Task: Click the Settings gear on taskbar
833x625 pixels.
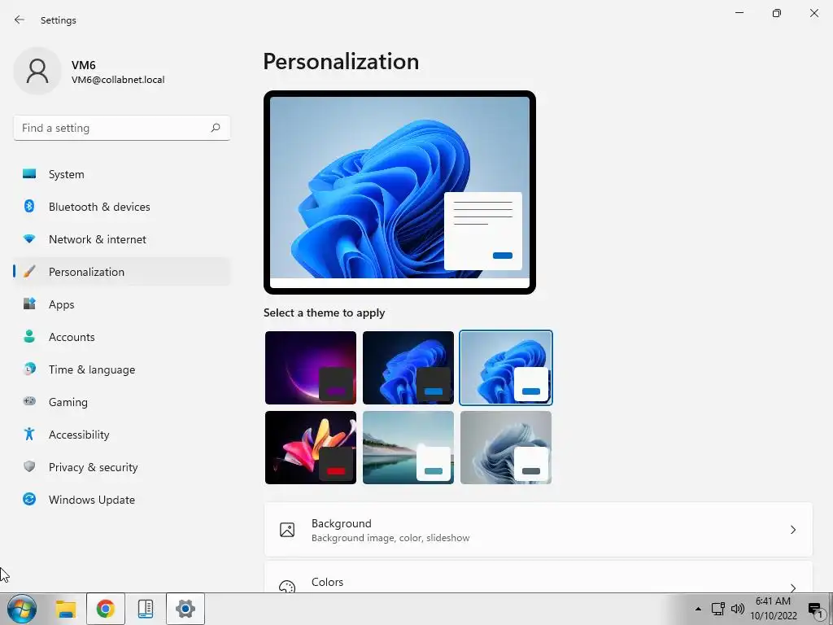Action: coord(185,609)
